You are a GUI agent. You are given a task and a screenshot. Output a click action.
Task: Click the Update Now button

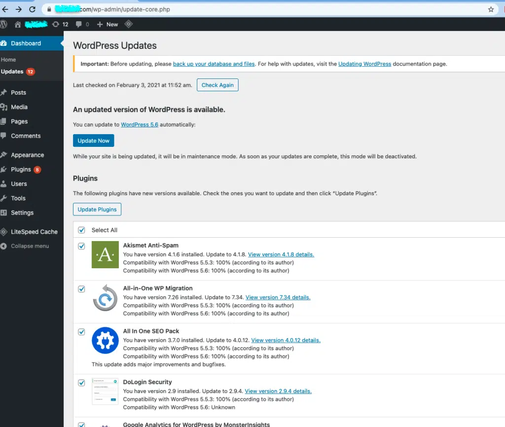click(x=93, y=141)
